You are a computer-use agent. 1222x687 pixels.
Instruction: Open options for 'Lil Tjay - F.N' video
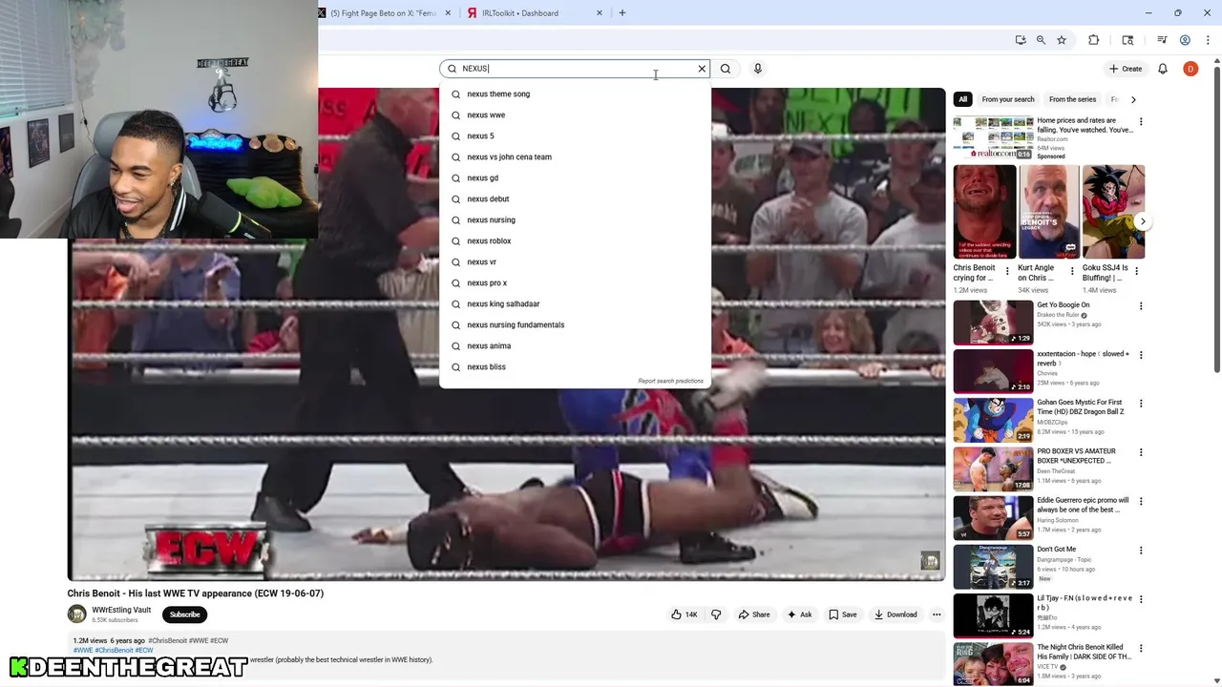point(1140,599)
